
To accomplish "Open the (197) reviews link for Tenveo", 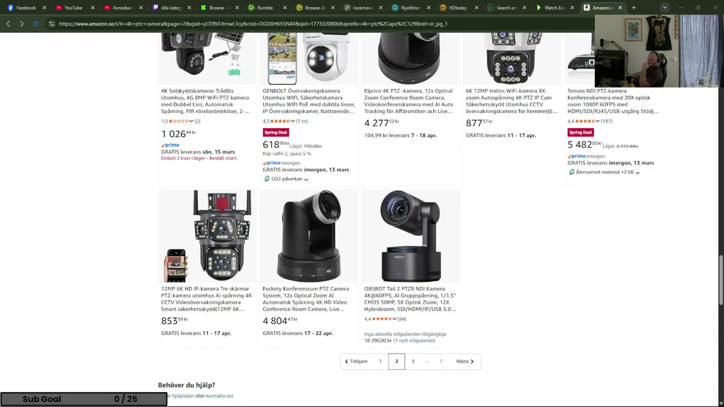I will (606, 121).
